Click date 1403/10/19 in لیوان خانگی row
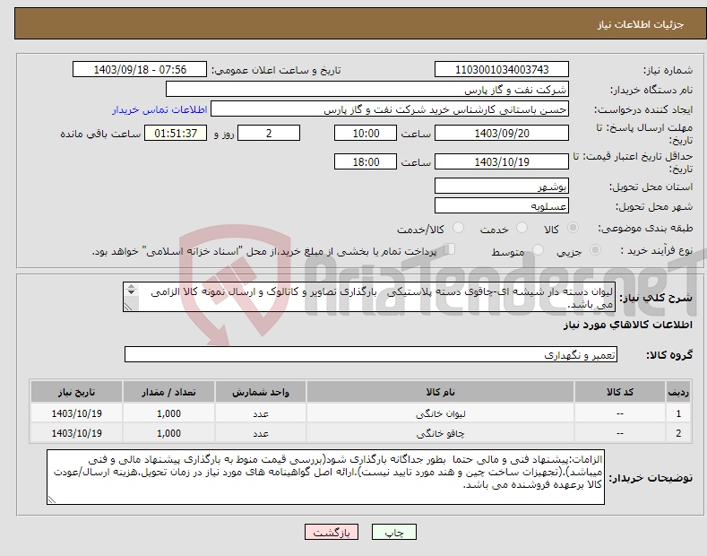 click(76, 413)
